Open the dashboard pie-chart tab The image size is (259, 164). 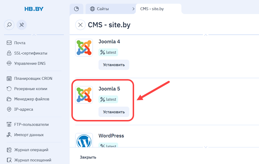coord(77,9)
